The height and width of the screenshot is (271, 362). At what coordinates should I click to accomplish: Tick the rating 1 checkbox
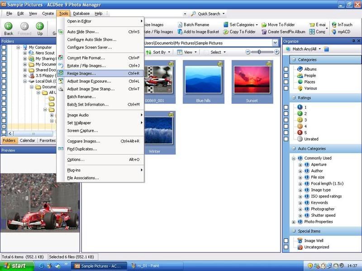[286, 107]
